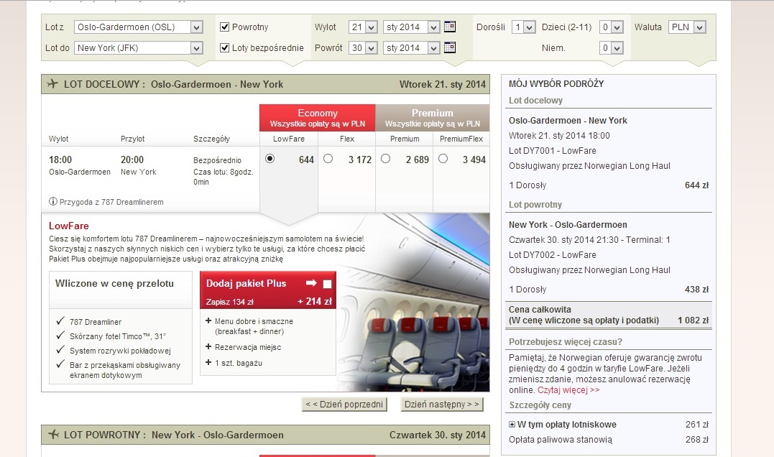Click the 20:00 arrival time
Viewport: 774px width, 457px height.
point(132,160)
